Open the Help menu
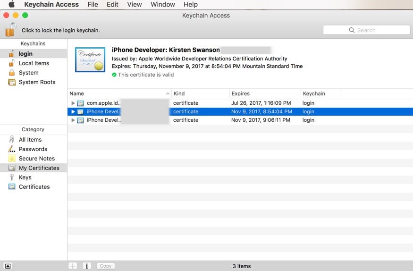The image size is (413, 271). click(x=191, y=4)
